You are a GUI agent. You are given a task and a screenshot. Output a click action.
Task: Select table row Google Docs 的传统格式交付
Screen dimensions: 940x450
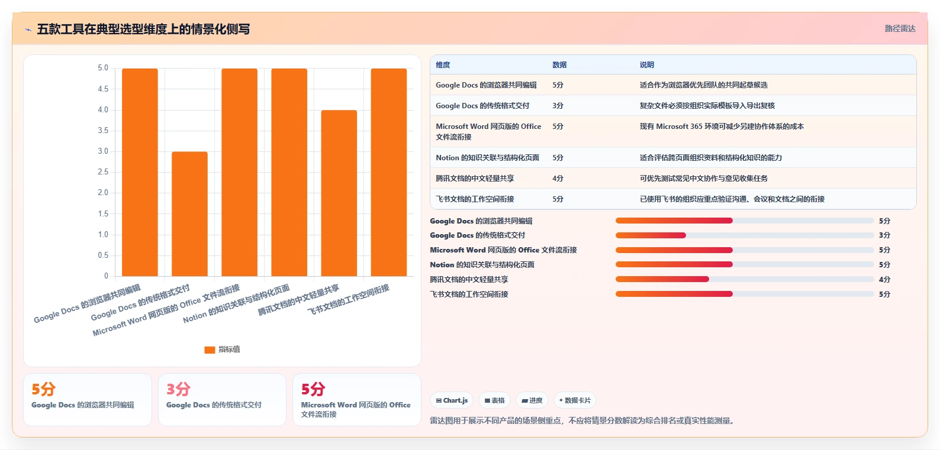coord(673,105)
